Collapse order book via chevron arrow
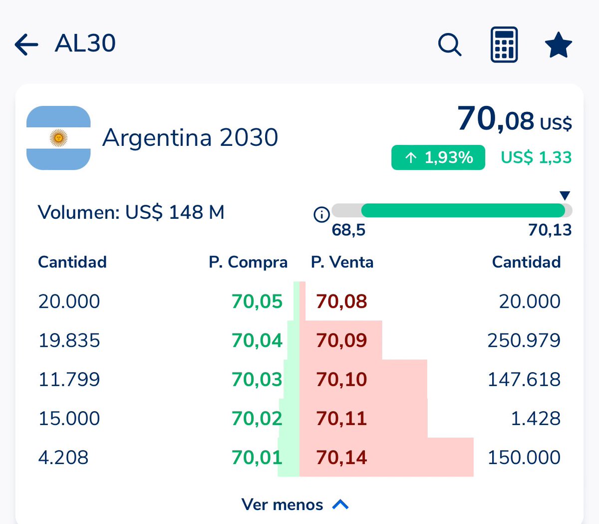 (x=340, y=505)
